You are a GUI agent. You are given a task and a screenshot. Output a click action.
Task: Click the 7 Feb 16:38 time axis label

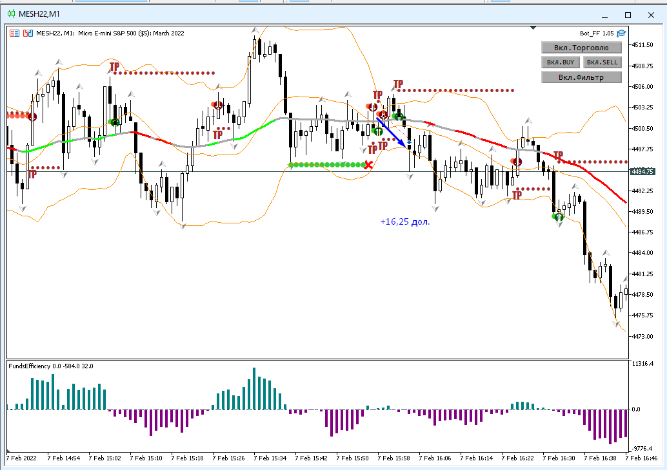(600, 458)
